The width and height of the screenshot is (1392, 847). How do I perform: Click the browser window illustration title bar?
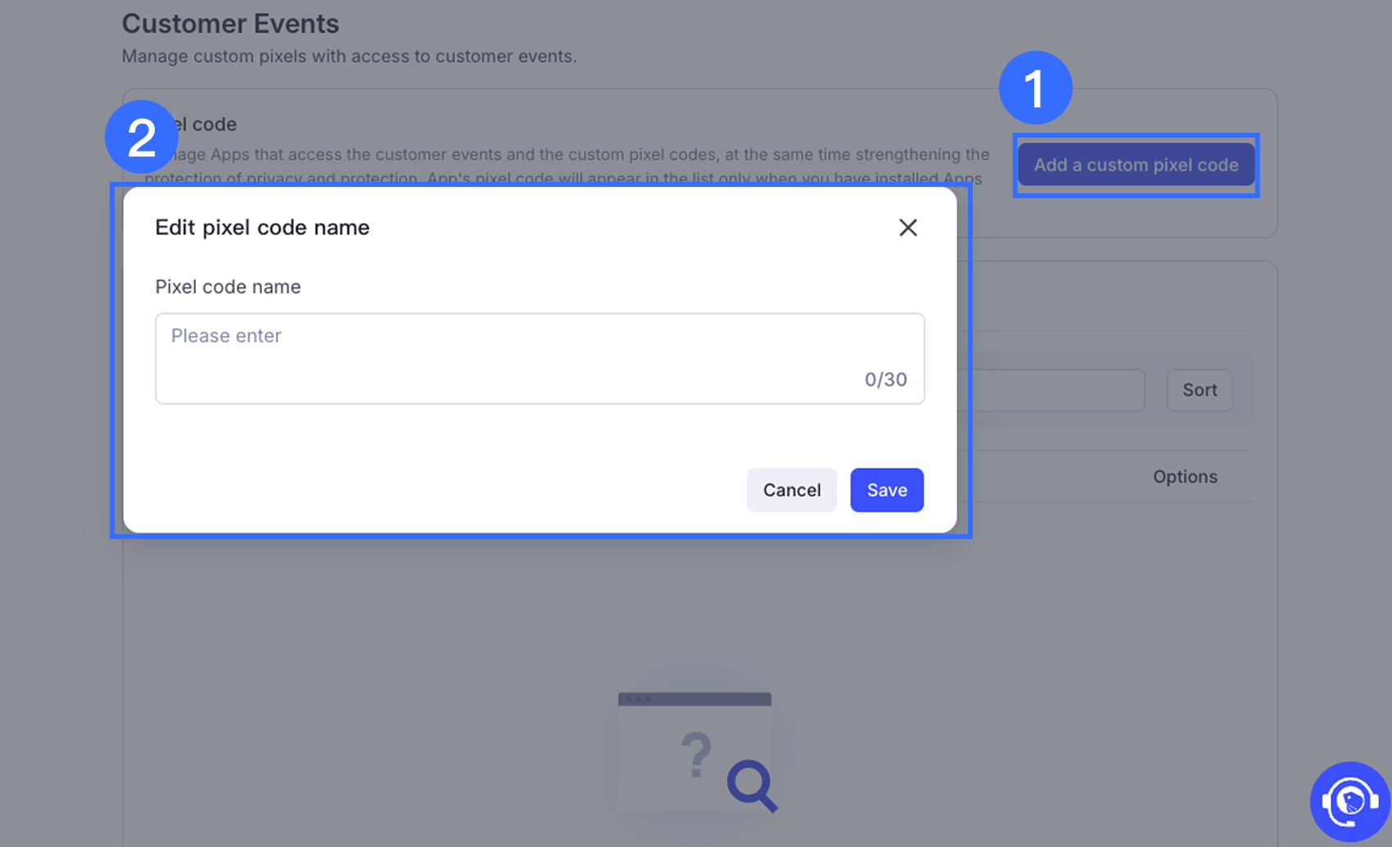(x=694, y=700)
